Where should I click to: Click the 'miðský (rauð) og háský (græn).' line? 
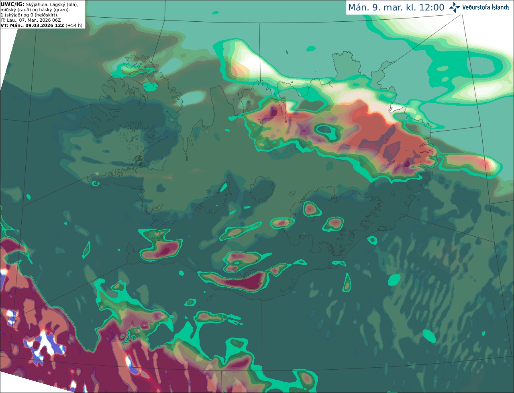[x=35, y=10]
